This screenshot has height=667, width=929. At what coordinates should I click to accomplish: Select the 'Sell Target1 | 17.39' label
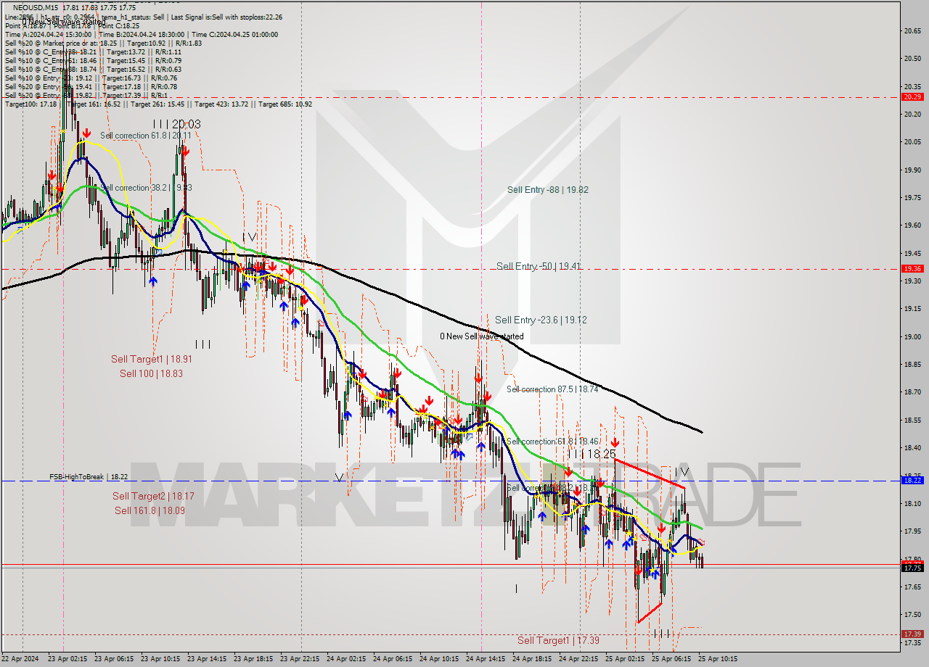(558, 641)
